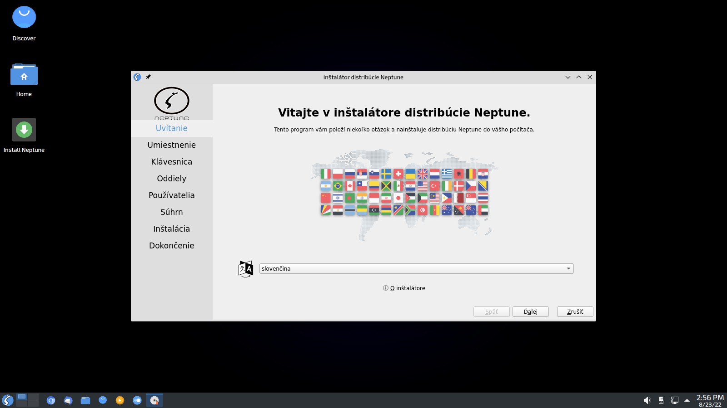Open the Home folder desktop icon
727x408 pixels.
[x=24, y=80]
